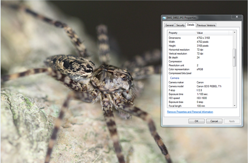Select the Dimensions property row
The height and width of the screenshot is (163, 248).
tap(175, 38)
